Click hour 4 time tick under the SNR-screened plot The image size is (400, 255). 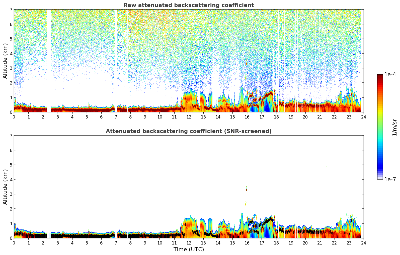[x=72, y=243]
